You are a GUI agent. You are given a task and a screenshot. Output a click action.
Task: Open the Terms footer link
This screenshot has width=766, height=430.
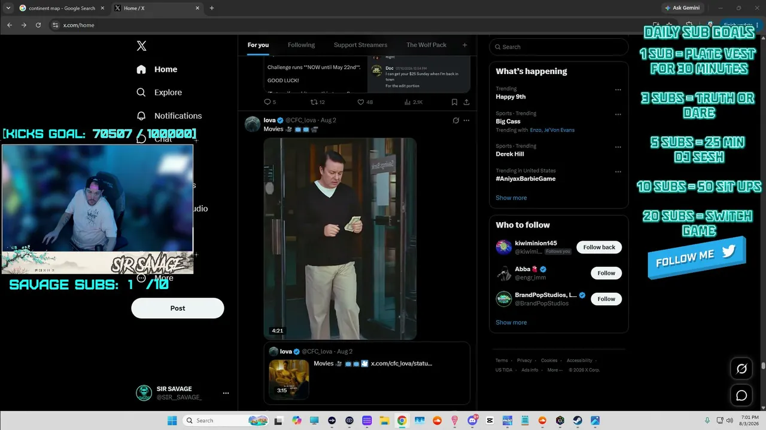pos(501,361)
